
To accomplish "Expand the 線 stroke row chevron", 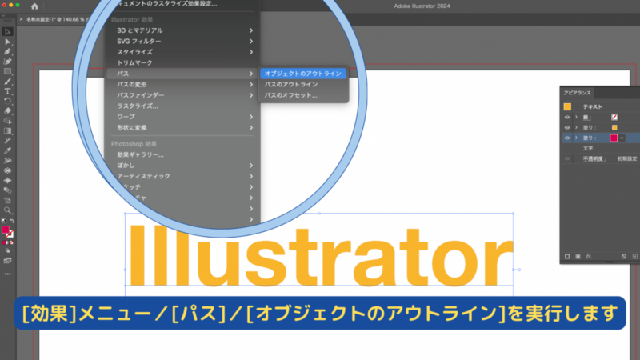I will pyautogui.click(x=576, y=117).
